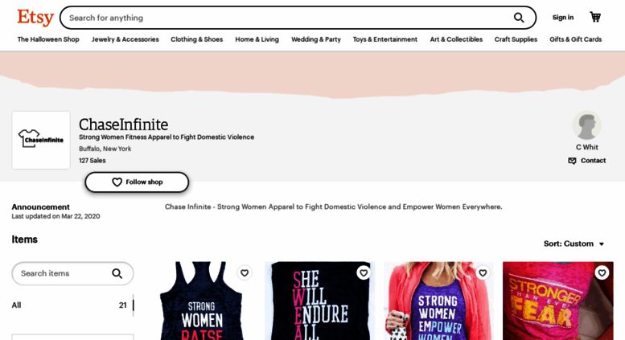Click the Follow shop button
The height and width of the screenshot is (340, 625).
[137, 182]
